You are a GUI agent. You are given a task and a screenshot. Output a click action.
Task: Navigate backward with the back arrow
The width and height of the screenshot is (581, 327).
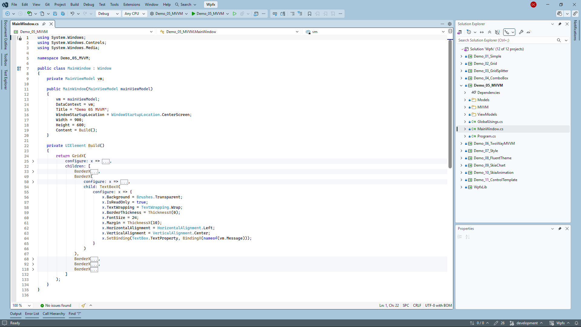[8, 14]
